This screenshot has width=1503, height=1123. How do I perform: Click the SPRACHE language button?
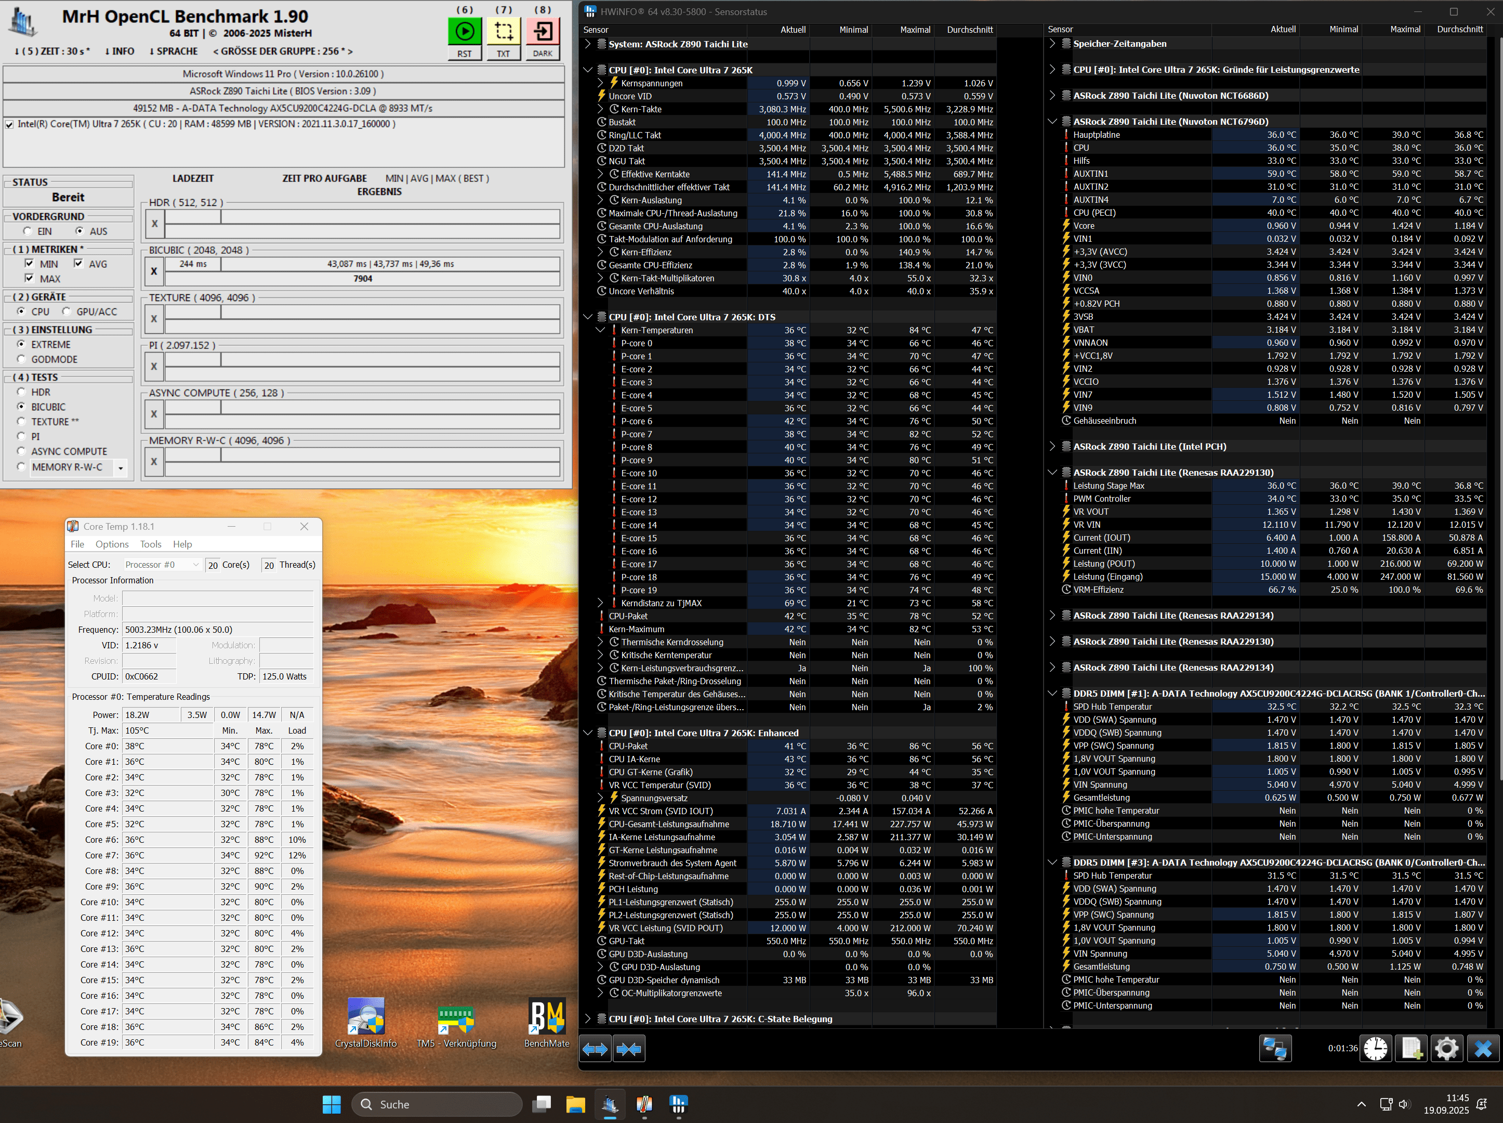174,51
